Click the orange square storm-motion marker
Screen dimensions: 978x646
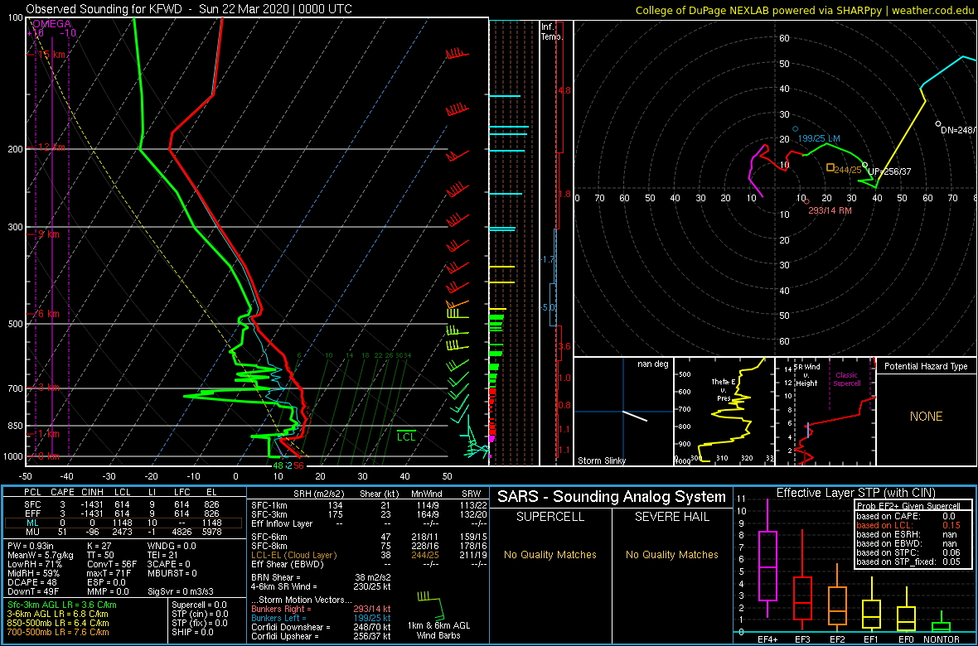[x=830, y=167]
